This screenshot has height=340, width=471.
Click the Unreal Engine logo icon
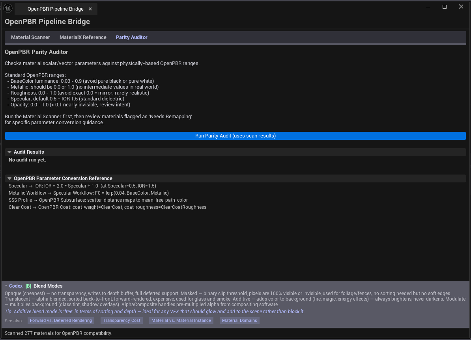(8, 8)
